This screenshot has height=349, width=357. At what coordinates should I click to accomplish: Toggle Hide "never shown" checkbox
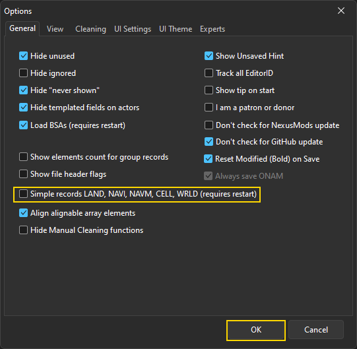(24, 90)
